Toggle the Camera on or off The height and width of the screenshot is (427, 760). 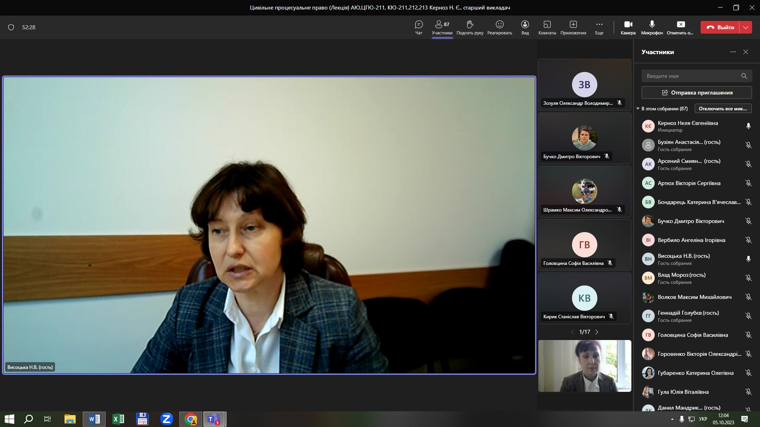click(628, 27)
